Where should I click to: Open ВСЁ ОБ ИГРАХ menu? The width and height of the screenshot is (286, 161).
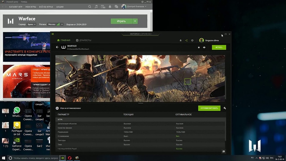point(46,7)
